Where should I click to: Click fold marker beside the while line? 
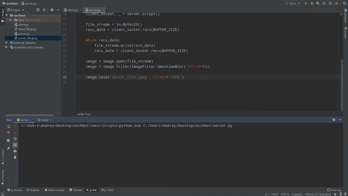(76, 40)
